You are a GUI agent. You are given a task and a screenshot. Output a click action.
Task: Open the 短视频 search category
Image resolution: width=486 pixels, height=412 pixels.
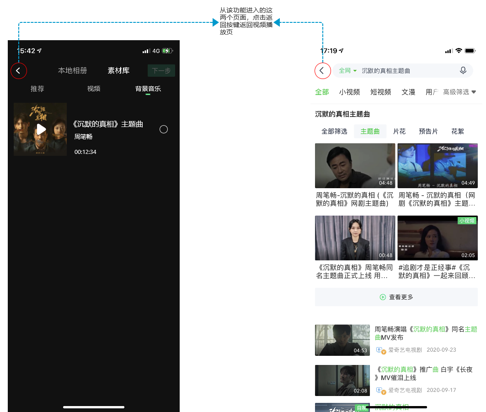tap(381, 92)
